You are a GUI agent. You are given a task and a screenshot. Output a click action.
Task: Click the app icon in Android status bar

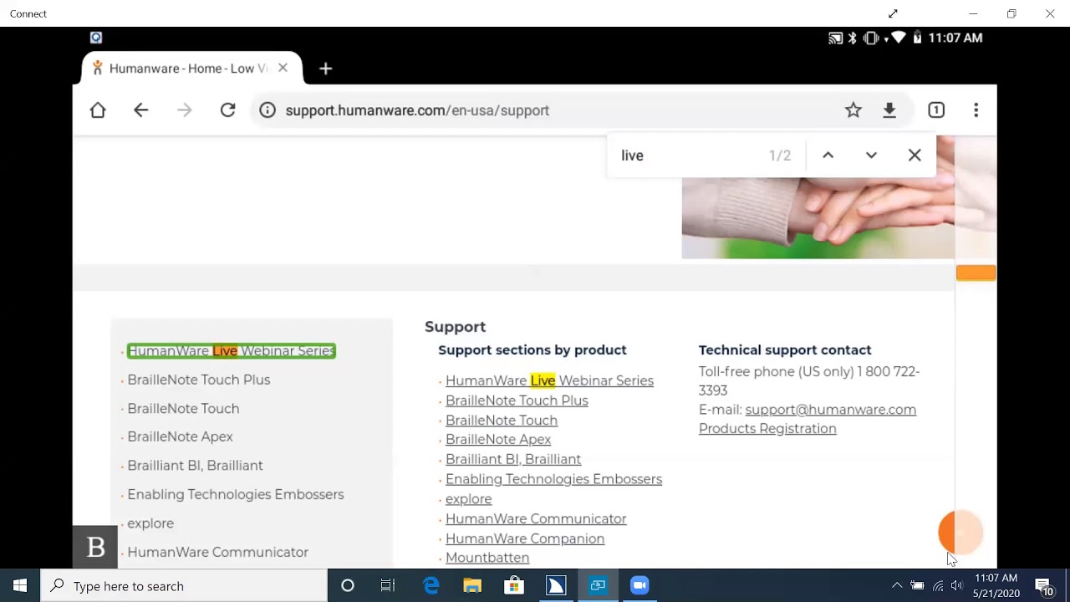96,38
